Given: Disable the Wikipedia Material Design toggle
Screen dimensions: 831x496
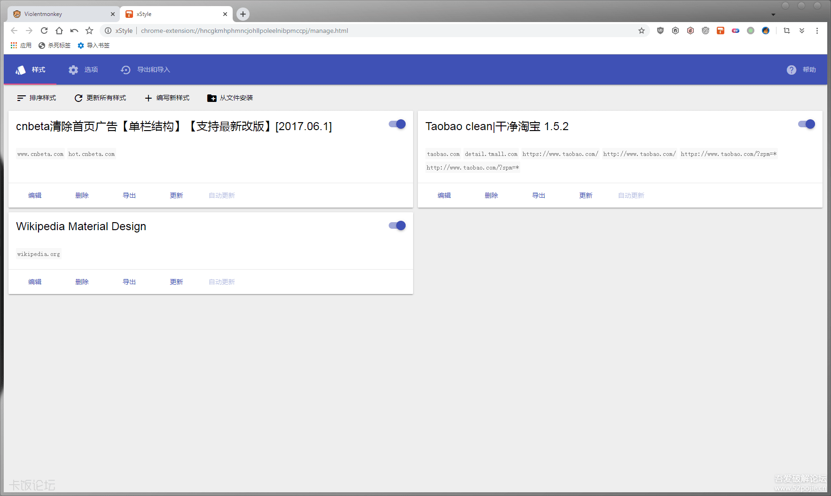Looking at the screenshot, I should [x=397, y=225].
